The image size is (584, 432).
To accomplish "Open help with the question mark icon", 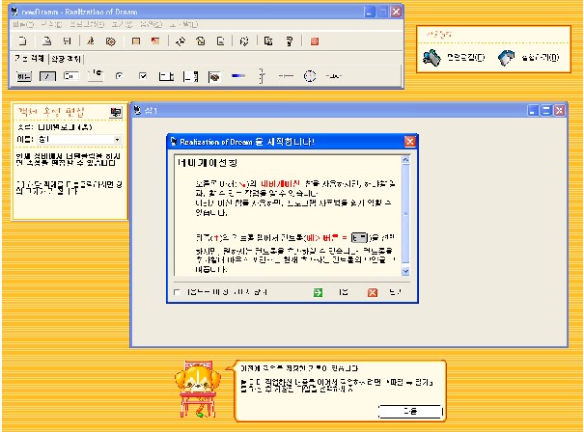I will coord(288,41).
